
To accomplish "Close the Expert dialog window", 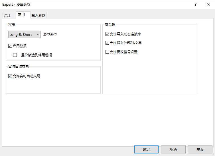I will [x=208, y=4].
